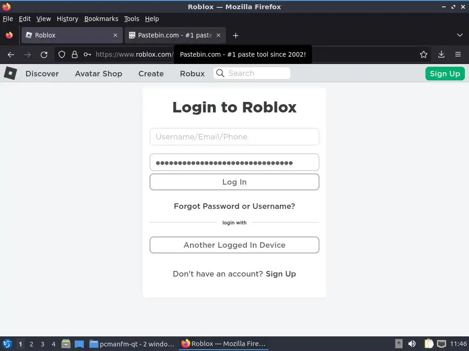The image size is (469, 351).
Task: Click Roblox Mozilla Firefox taskbar entry
Action: coord(224,344)
